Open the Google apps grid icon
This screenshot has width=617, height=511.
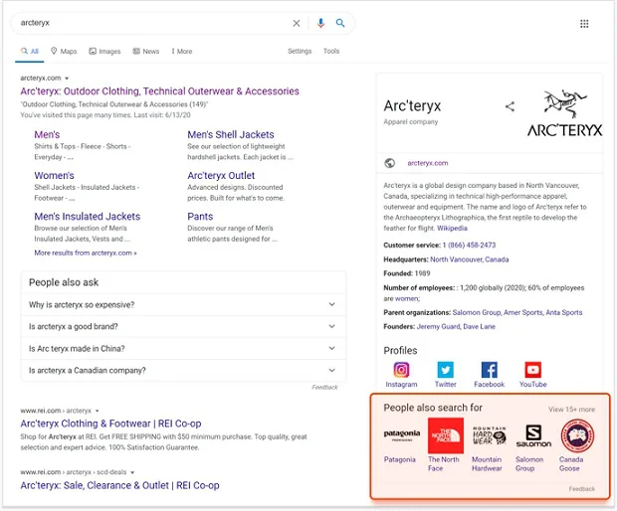point(584,24)
